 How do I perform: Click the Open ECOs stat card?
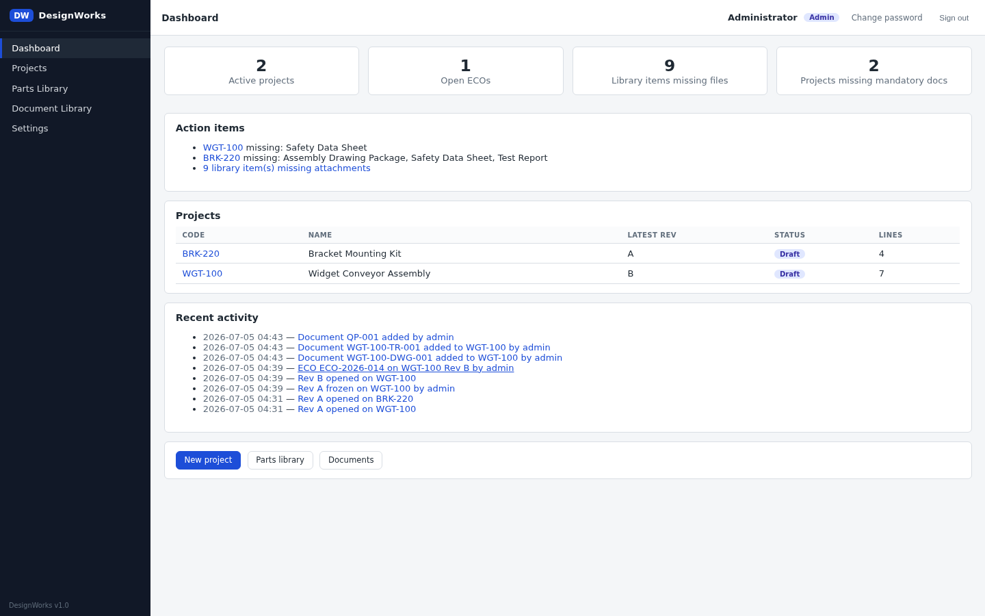pos(466,71)
